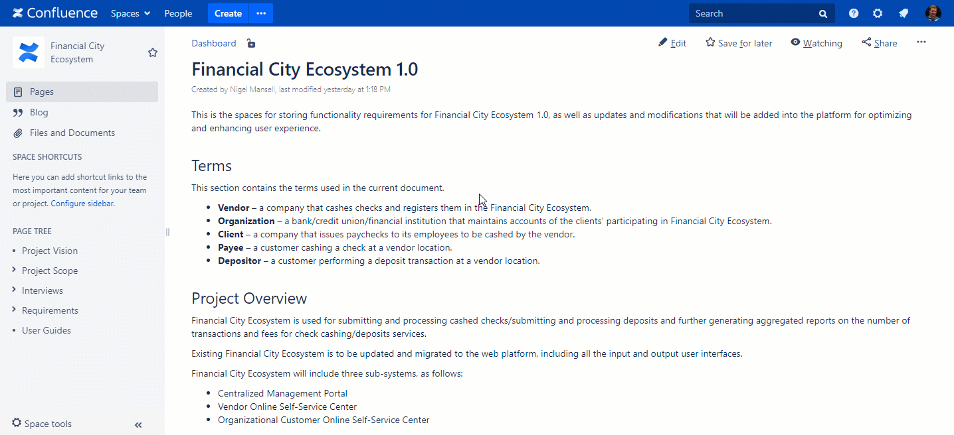Open the Help menu icon

854,13
